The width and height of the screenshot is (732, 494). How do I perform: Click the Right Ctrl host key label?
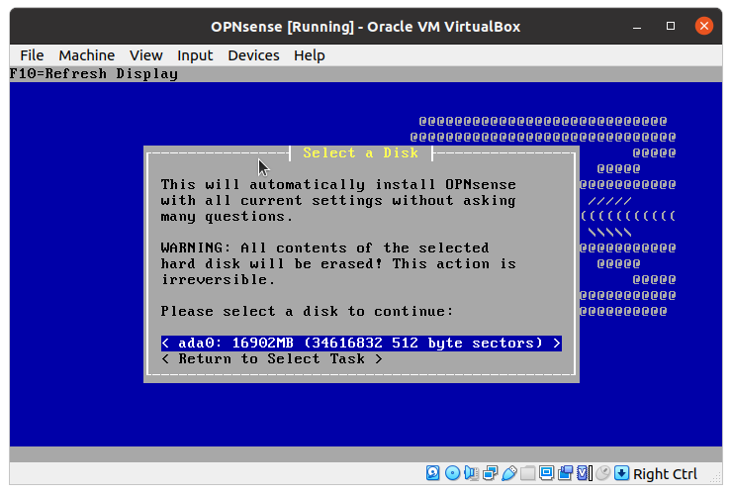tap(665, 474)
